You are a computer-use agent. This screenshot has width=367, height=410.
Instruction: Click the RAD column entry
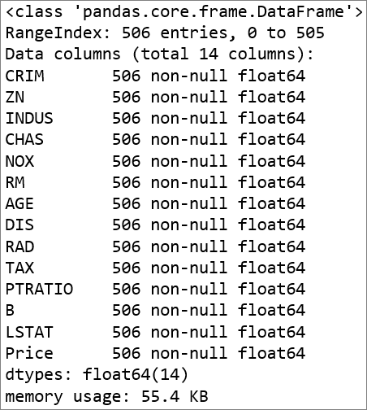click(x=155, y=246)
